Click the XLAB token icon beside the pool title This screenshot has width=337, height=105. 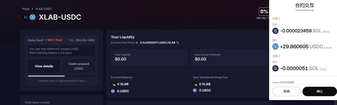tap(26, 17)
